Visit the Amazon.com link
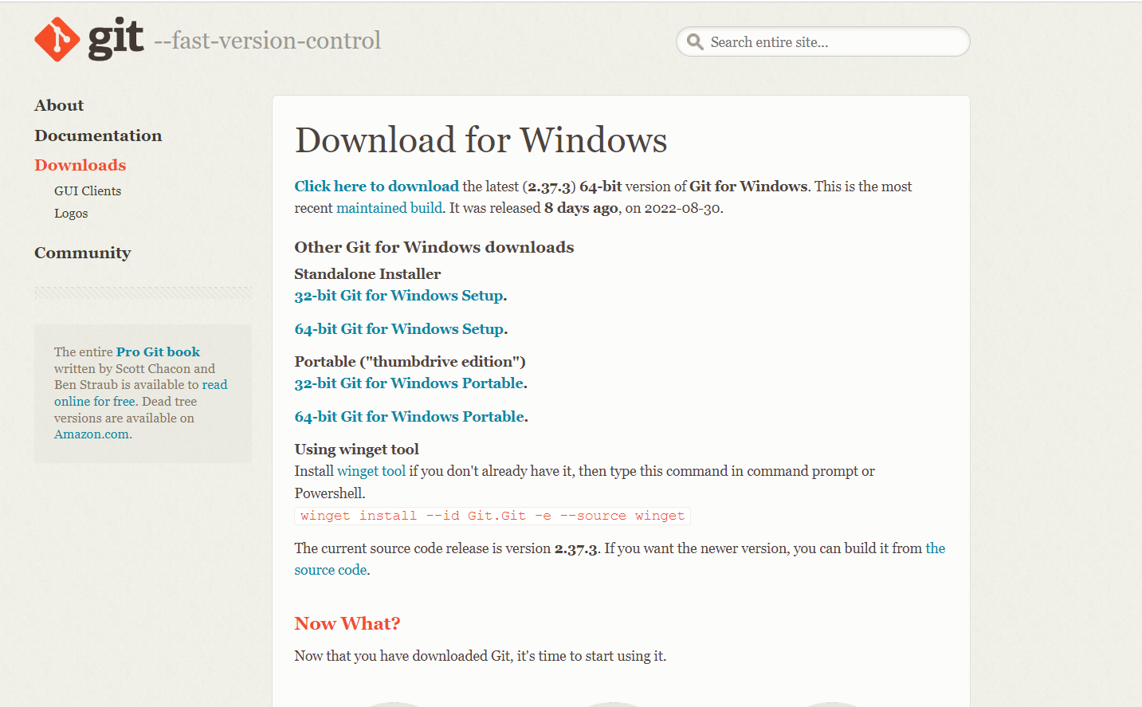 click(x=92, y=434)
